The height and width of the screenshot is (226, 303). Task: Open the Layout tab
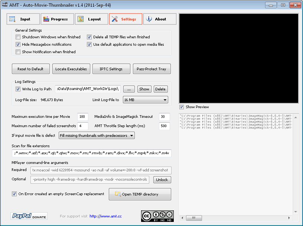point(91,19)
